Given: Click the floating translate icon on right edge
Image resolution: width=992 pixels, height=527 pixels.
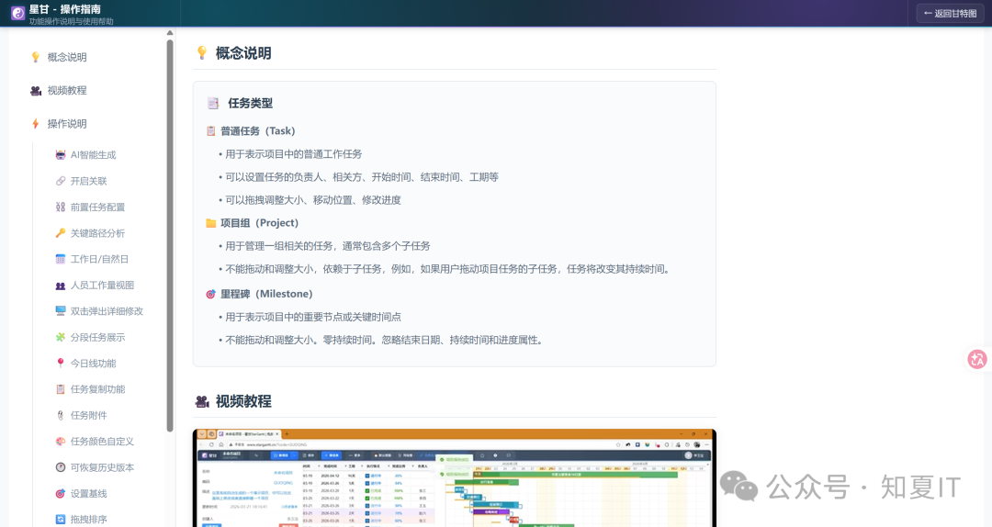Looking at the screenshot, I should (976, 359).
